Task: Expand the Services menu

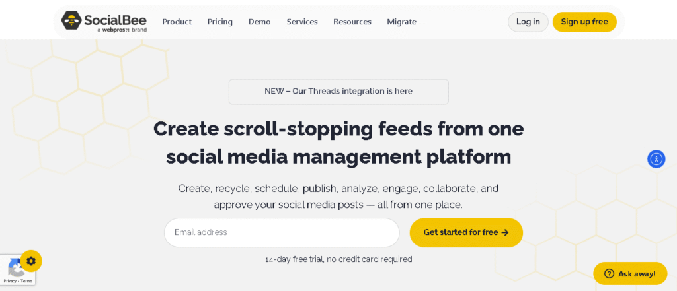Action: click(302, 22)
